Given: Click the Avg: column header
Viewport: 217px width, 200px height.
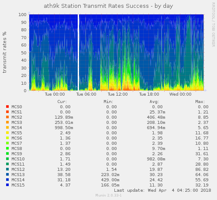Looking at the screenshot, I should [x=154, y=102].
